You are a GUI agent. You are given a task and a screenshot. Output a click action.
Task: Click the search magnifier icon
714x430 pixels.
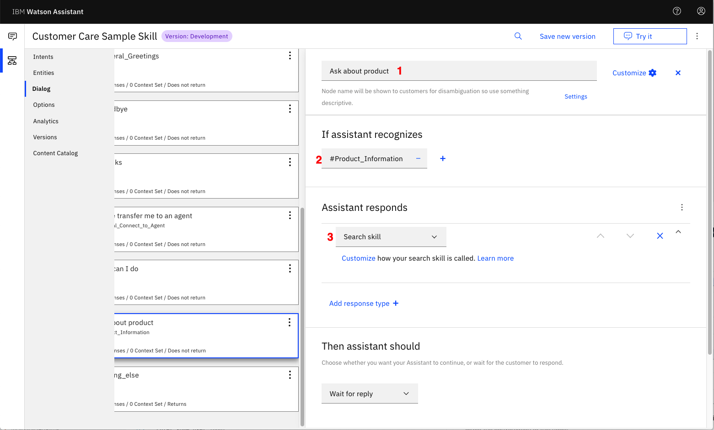coord(518,36)
